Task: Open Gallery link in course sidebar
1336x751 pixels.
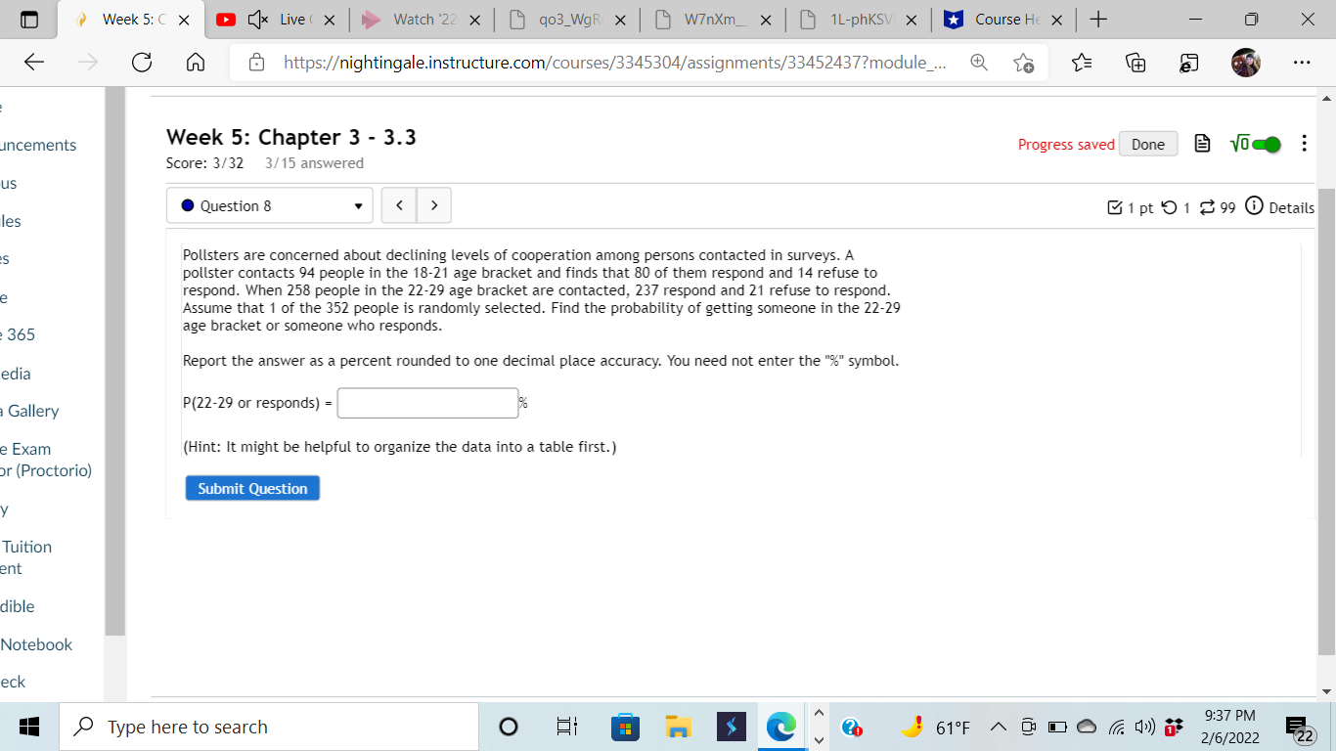Action: point(30,411)
